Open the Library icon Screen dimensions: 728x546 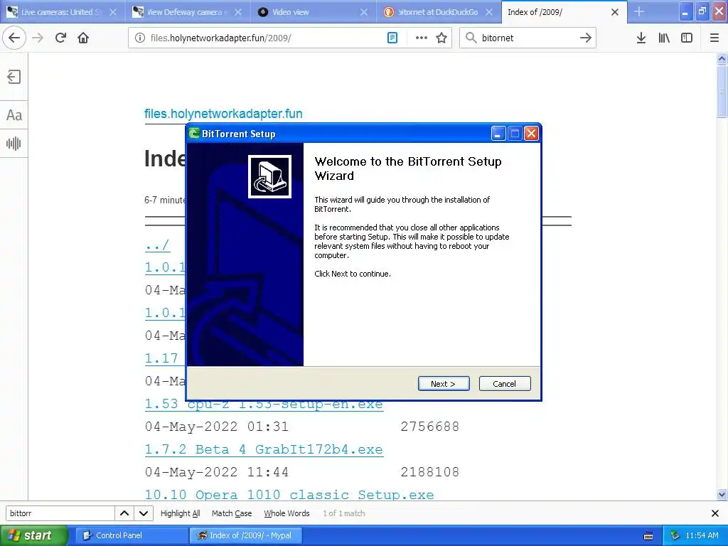click(x=664, y=38)
